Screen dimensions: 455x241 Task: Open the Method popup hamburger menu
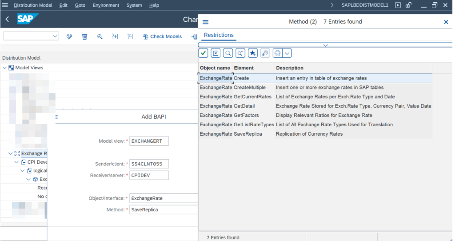coord(205,22)
